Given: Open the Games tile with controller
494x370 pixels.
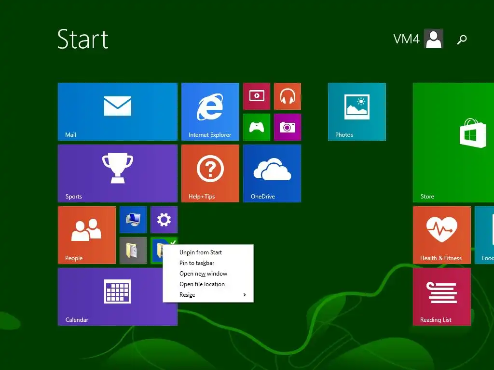Looking at the screenshot, I should coord(257,127).
